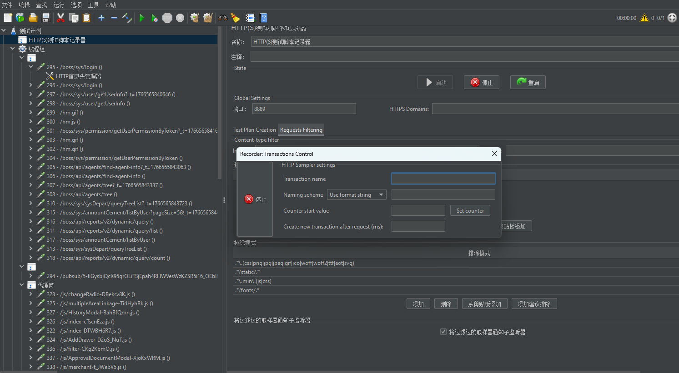The height and width of the screenshot is (373, 679).
Task: Open the 工具 menu
Action: pyautogui.click(x=93, y=5)
